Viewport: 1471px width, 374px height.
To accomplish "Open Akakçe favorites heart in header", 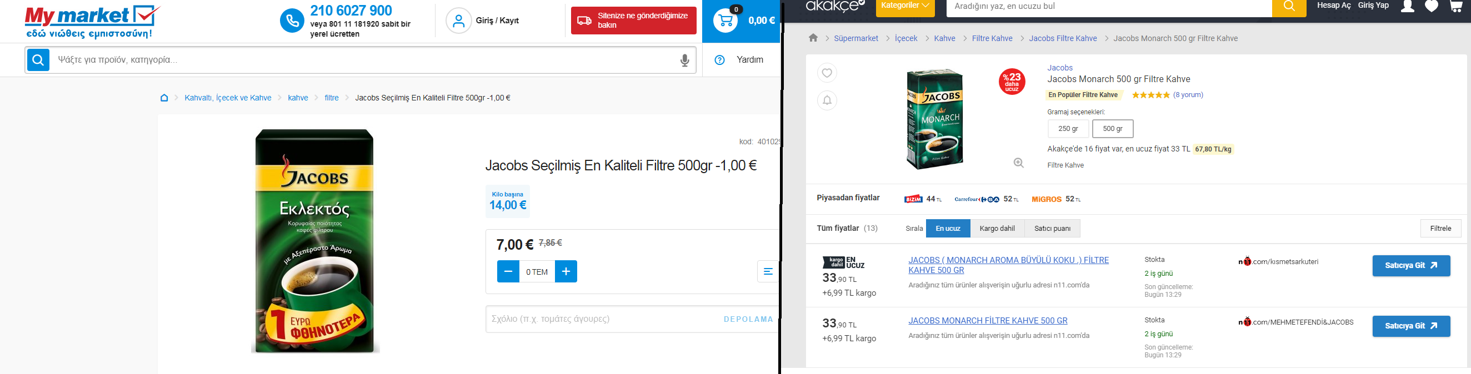I will (1431, 6).
